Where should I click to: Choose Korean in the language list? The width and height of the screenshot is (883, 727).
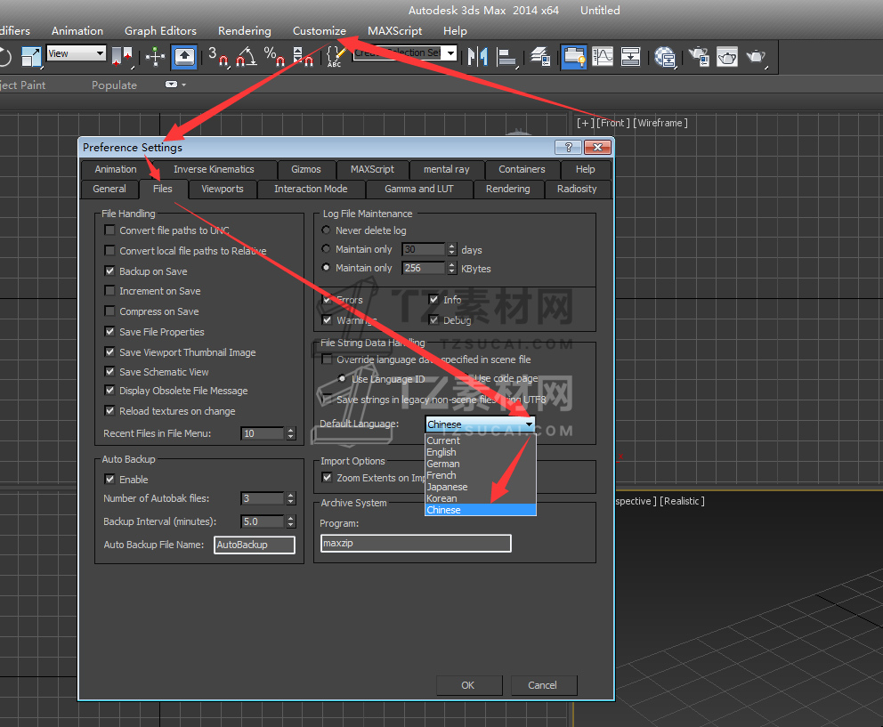[441, 498]
